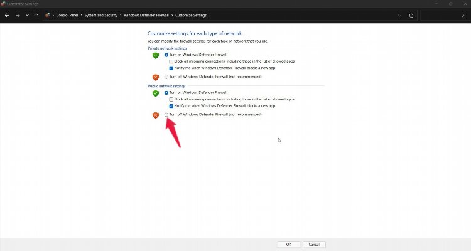Discard changes with Cancel button
Screen dimensions: 471x251
coord(314,244)
